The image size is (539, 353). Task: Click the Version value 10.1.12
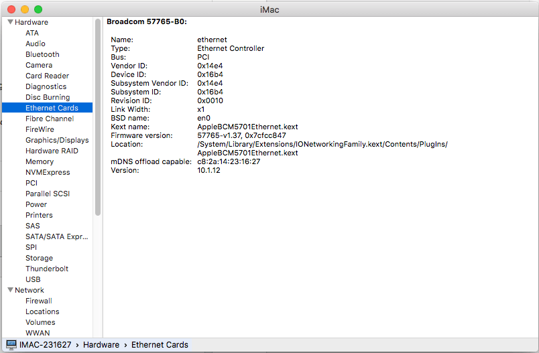pos(208,170)
